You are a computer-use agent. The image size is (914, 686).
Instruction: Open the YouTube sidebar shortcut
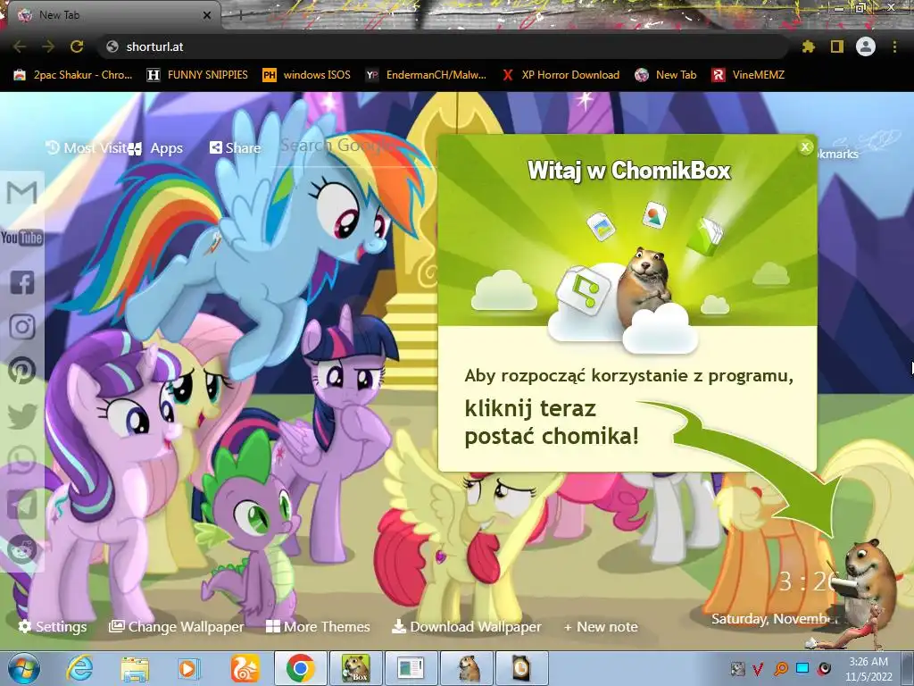[21, 238]
